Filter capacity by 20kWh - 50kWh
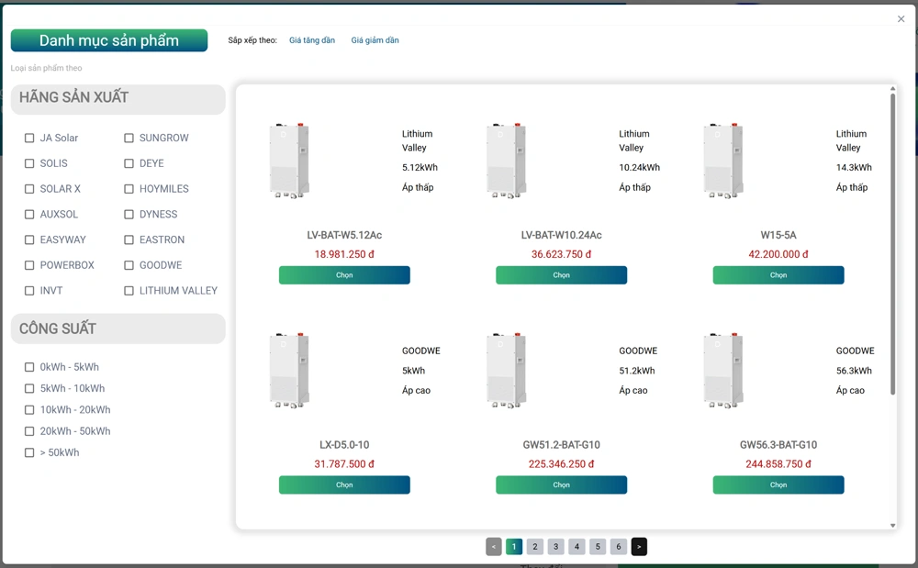Screen dimensions: 918x568 click(x=29, y=431)
